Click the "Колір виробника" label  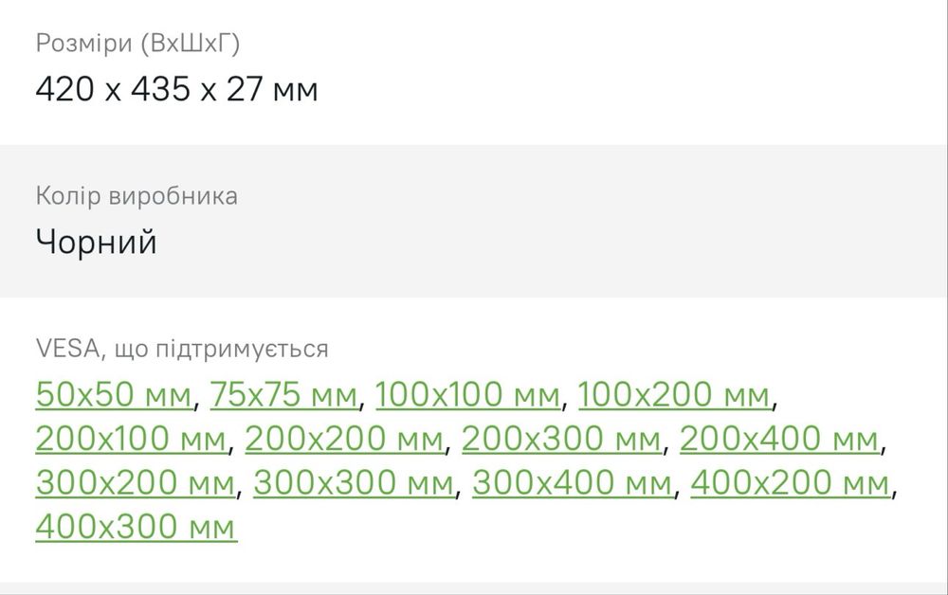pos(137,196)
